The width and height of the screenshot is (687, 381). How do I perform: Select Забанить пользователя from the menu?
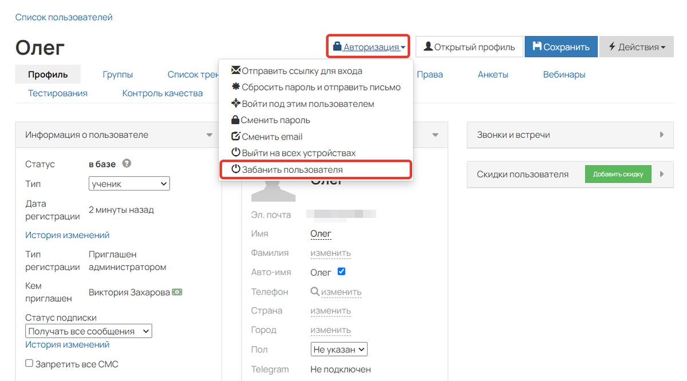click(292, 170)
